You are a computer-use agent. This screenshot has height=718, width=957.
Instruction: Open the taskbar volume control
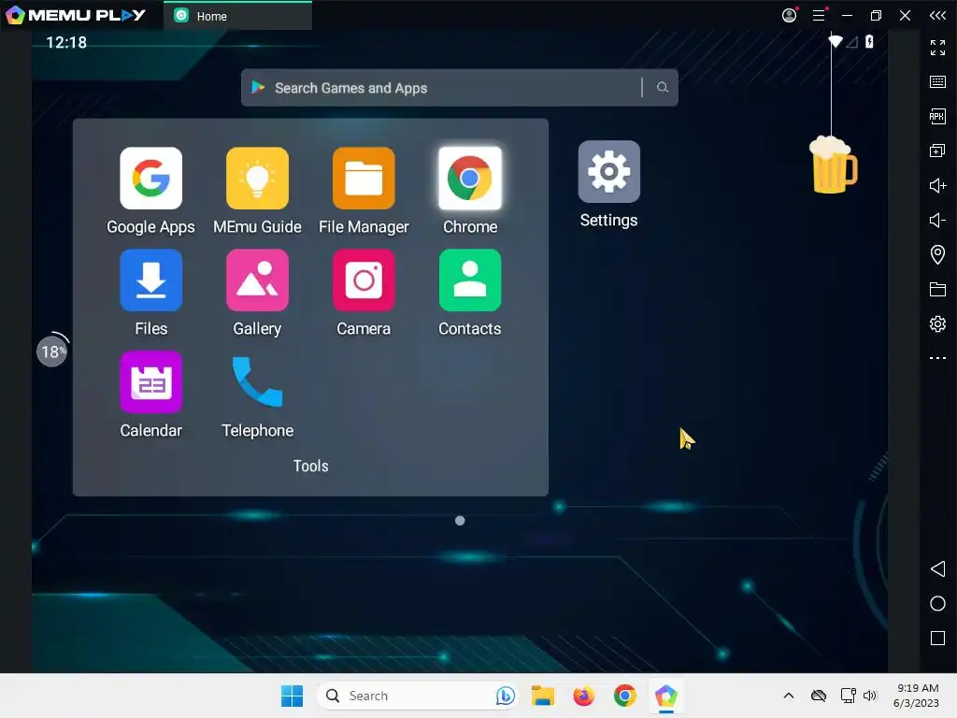[x=870, y=696]
